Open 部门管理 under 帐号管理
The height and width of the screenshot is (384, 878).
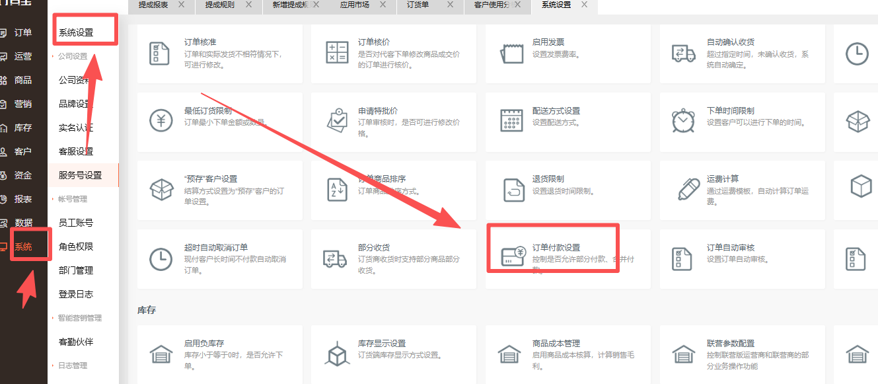tap(76, 270)
